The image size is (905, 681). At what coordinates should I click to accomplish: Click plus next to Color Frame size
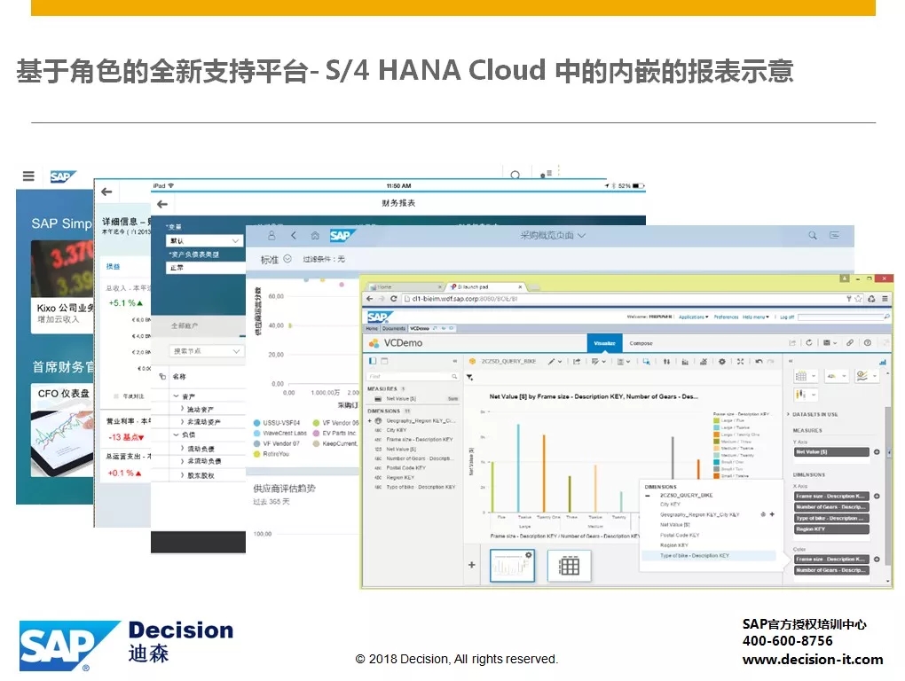(x=877, y=560)
